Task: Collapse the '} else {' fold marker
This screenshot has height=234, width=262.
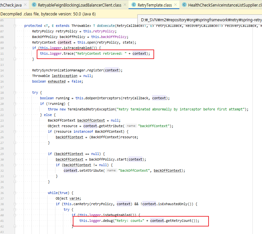Action: pos(15,115)
